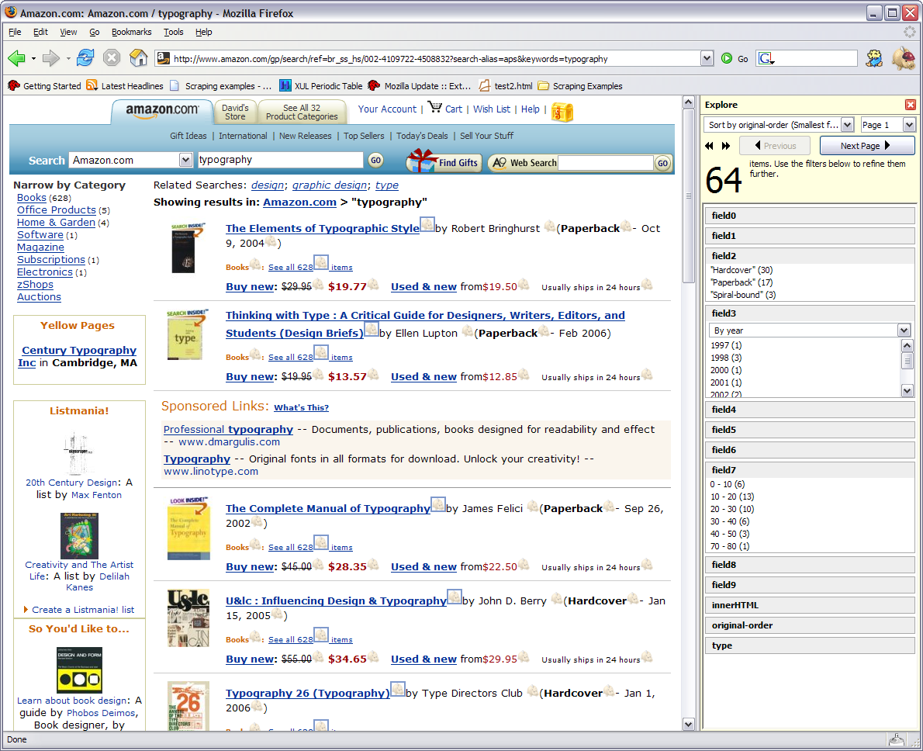Click the rewind double-arrow icon in Explore
The width and height of the screenshot is (923, 751).
[x=709, y=146]
